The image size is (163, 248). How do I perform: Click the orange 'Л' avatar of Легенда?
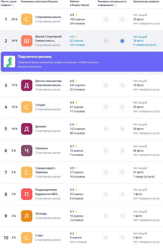[27, 216]
